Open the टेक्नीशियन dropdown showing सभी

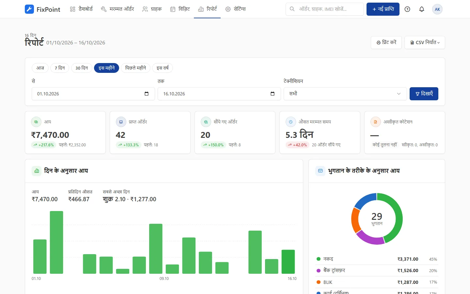pyautogui.click(x=345, y=94)
